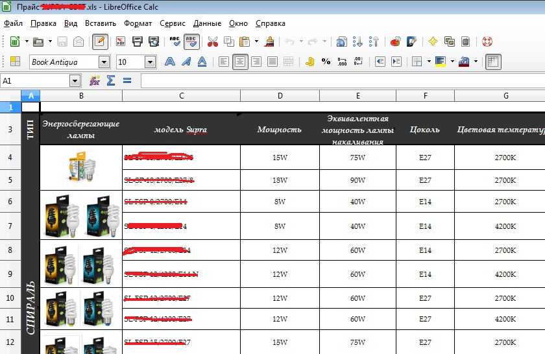Screen dimensions: 545x354
Task: Open the Данные menu
Action: (207, 23)
